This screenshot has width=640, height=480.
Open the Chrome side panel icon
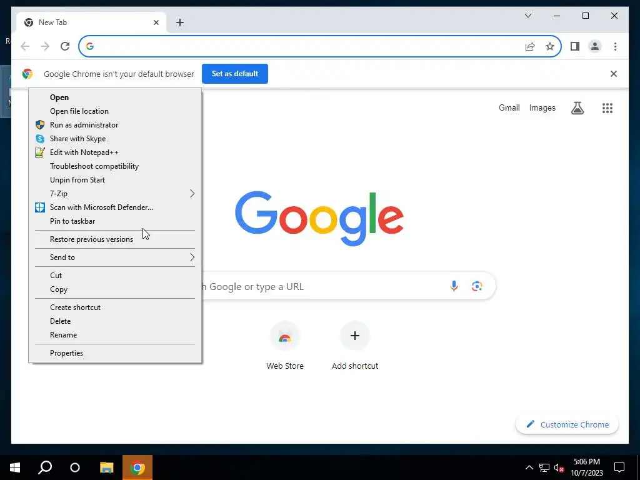(575, 46)
